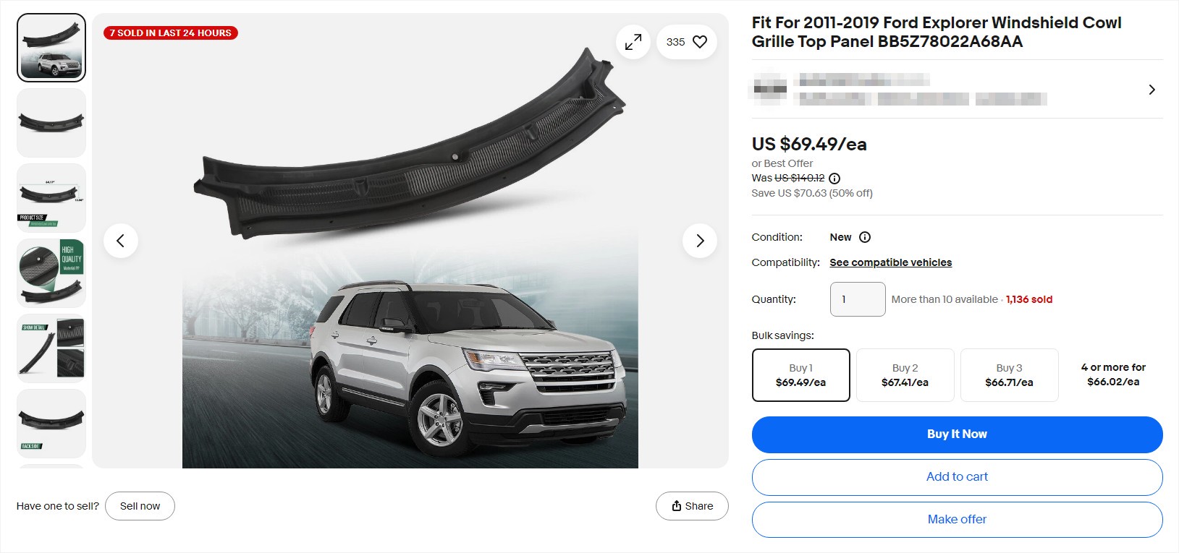This screenshot has width=1179, height=553.
Task: Make an offer on the cowl grille
Action: coord(957,519)
